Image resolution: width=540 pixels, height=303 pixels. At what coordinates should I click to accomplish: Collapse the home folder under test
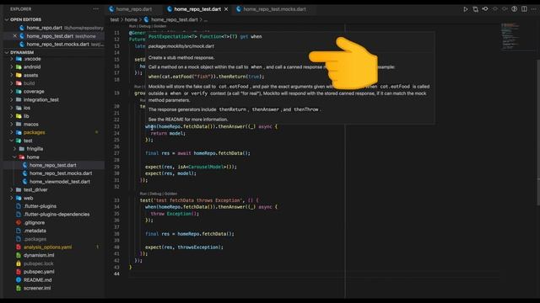pyautogui.click(x=15, y=157)
